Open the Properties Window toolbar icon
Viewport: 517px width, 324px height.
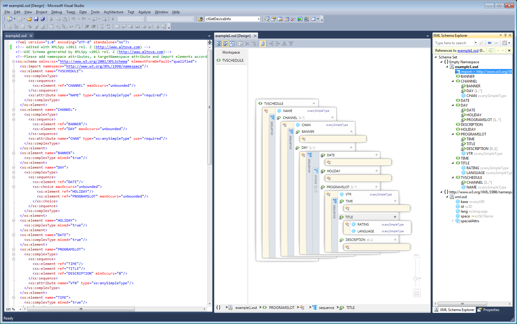[x=273, y=19]
